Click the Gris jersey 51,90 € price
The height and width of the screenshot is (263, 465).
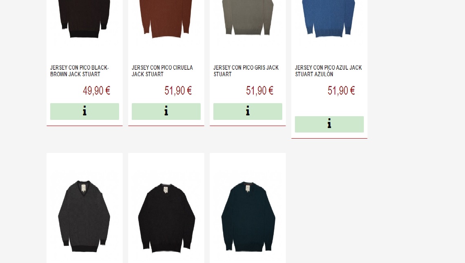[259, 91]
